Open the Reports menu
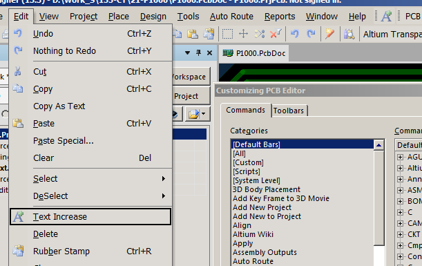The width and height of the screenshot is (422, 266). [280, 17]
